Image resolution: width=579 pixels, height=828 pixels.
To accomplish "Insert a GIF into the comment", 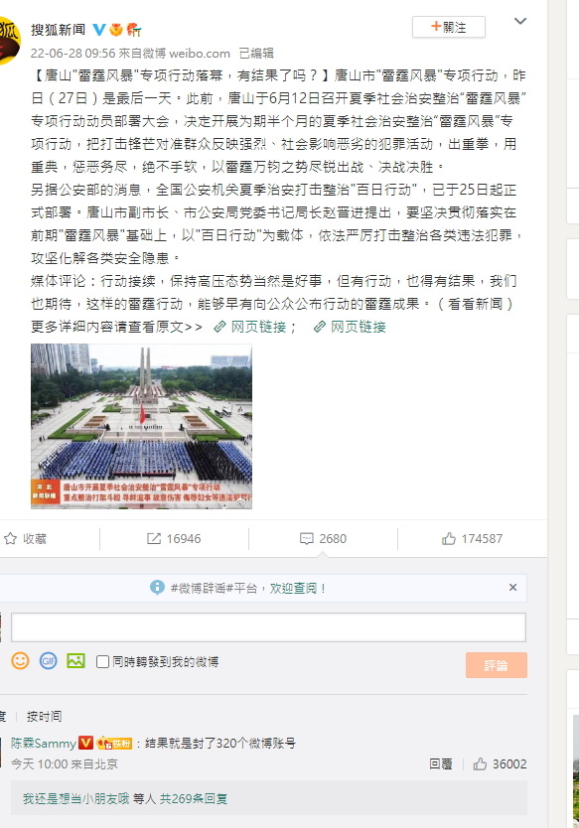I will pos(48,660).
